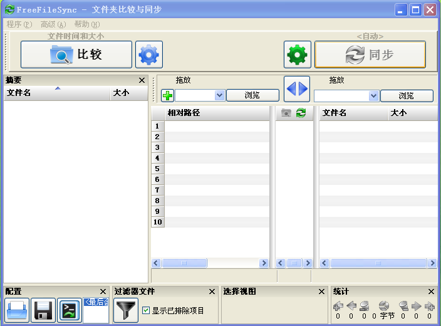This screenshot has height=326, width=441.
Task: Click statistics delete-right icon
Action: coord(403,306)
